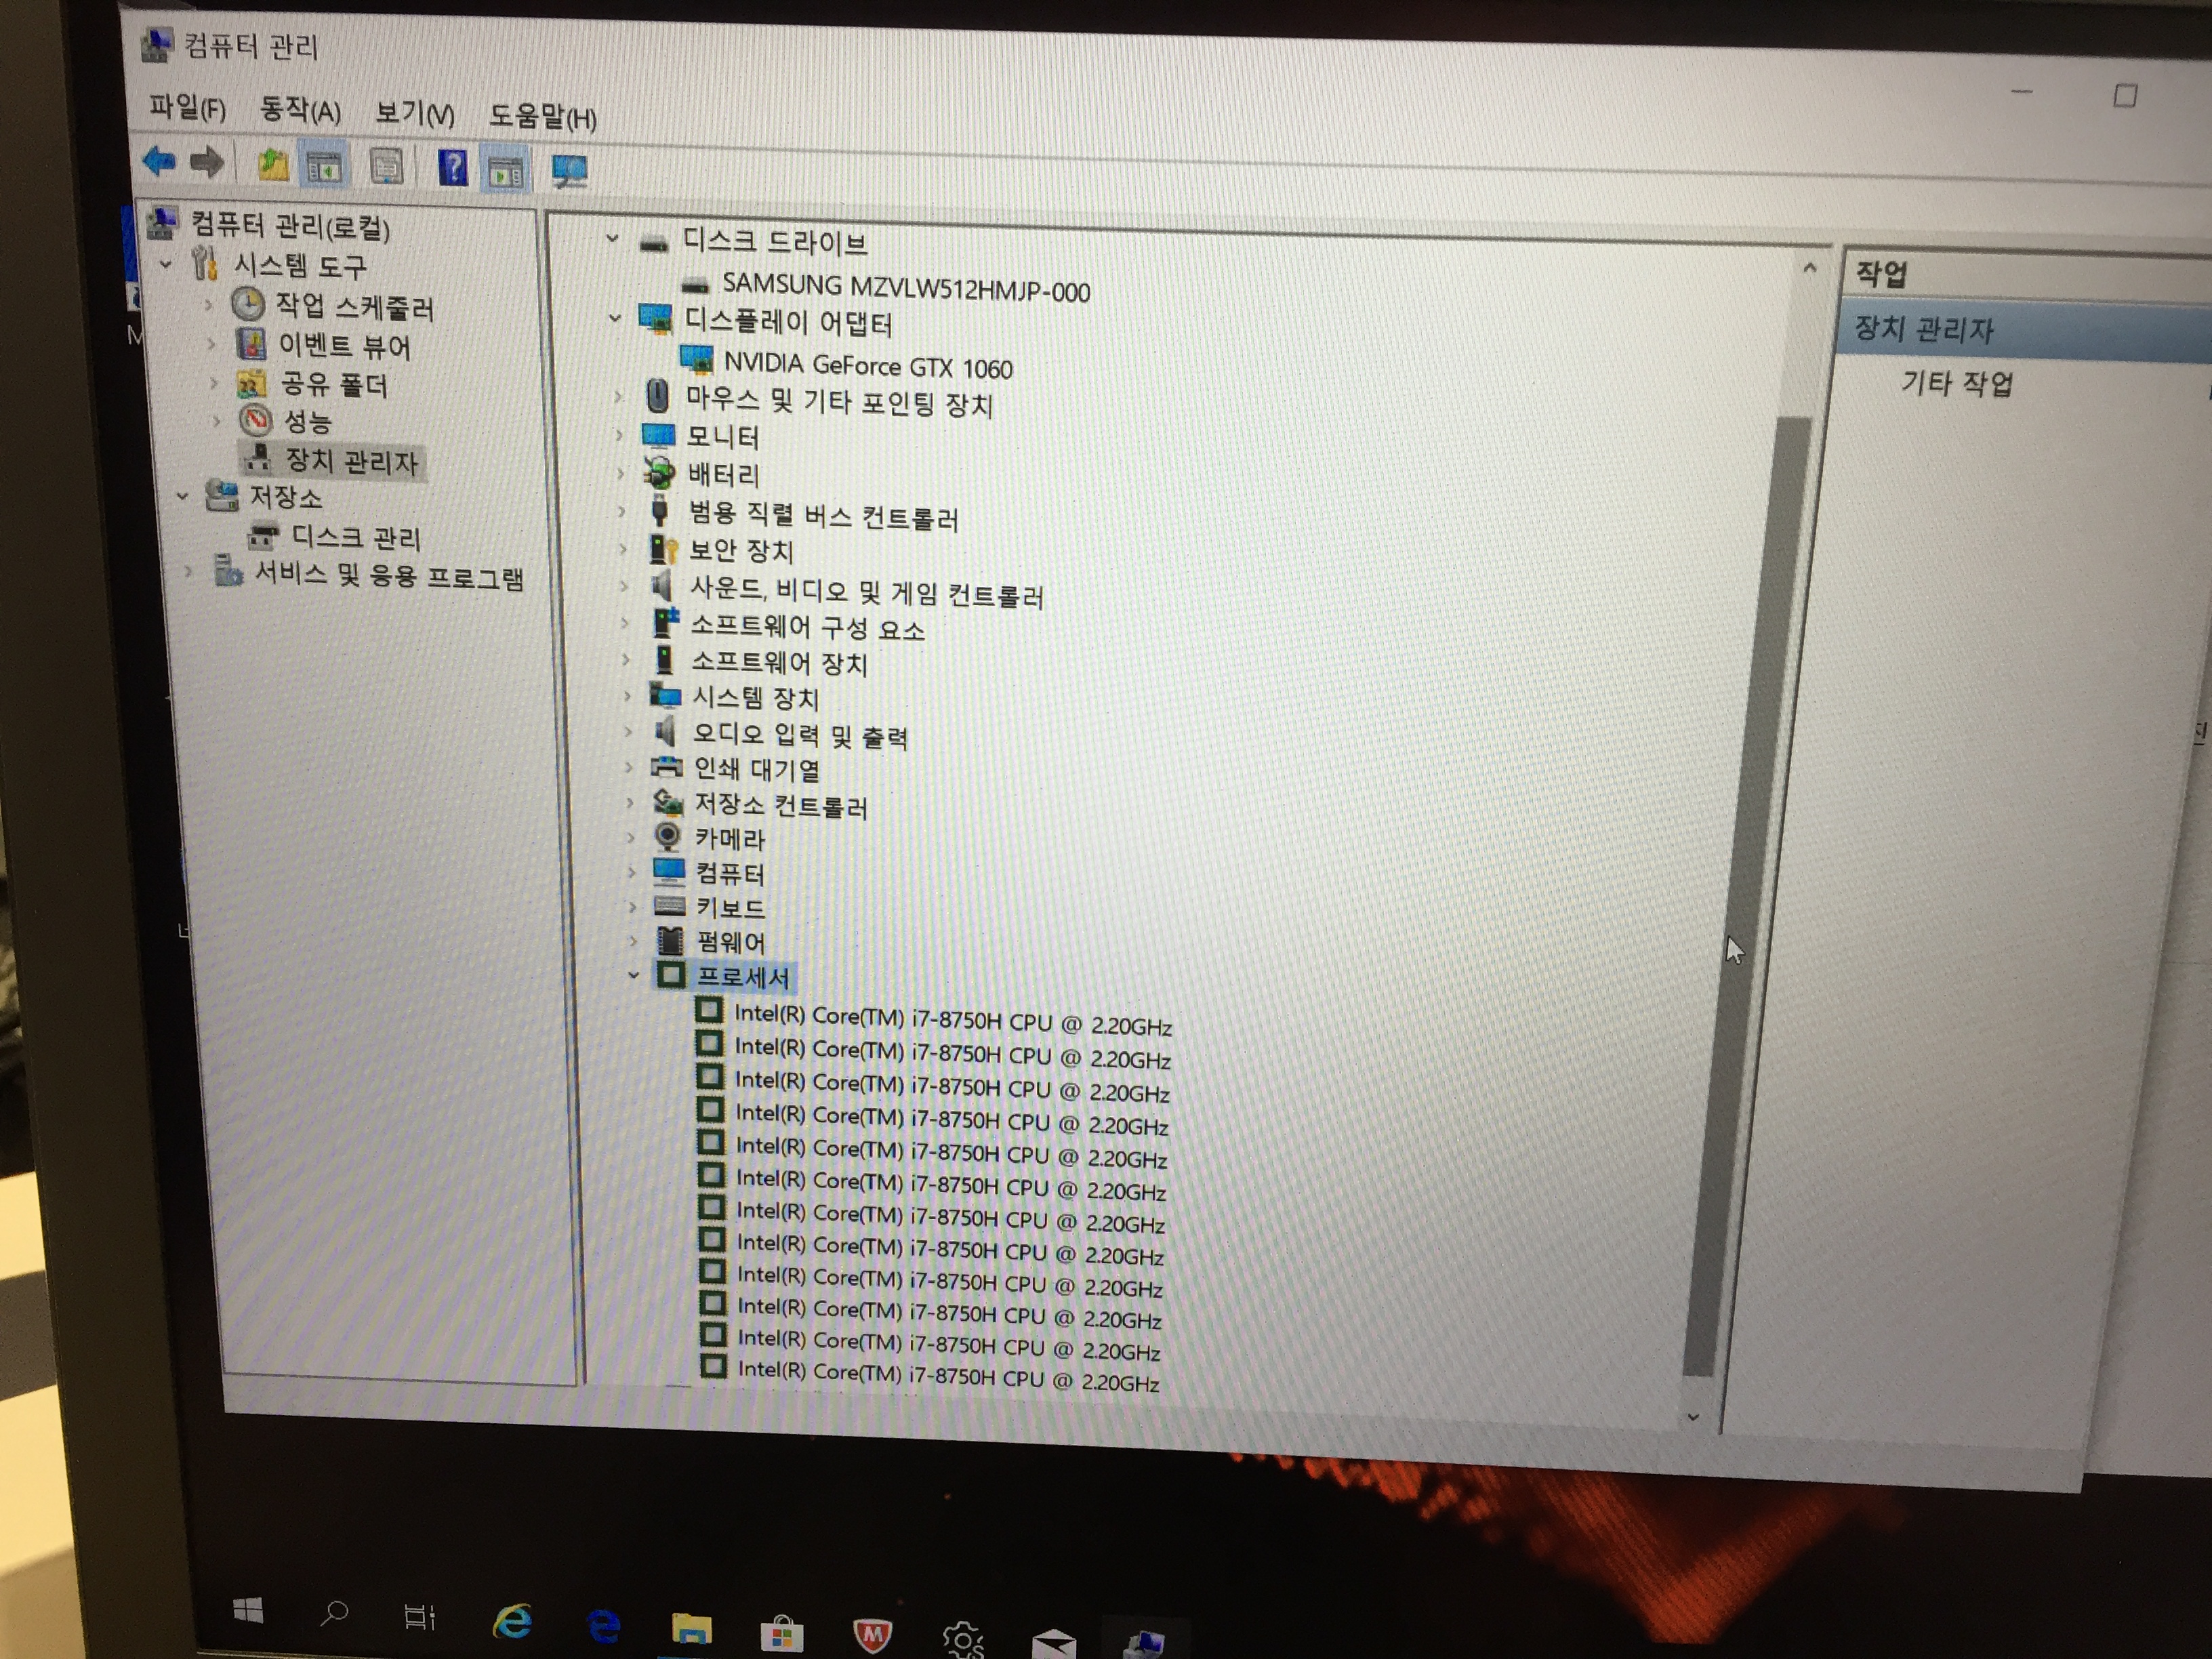Collapse the 저장소 tree node

click(x=183, y=495)
